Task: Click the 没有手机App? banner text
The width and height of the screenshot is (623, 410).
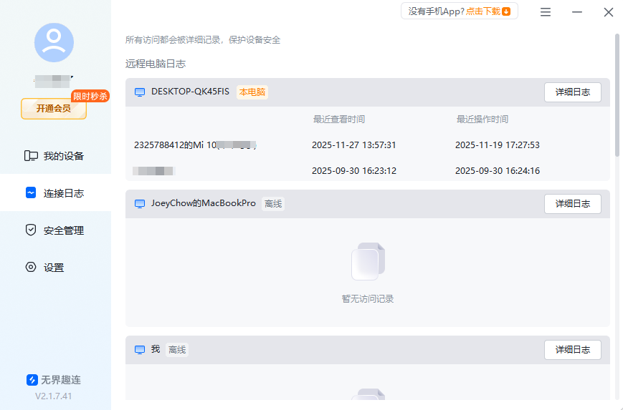Action: click(x=437, y=11)
